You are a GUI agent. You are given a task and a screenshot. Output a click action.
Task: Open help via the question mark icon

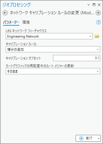(x=98, y=22)
